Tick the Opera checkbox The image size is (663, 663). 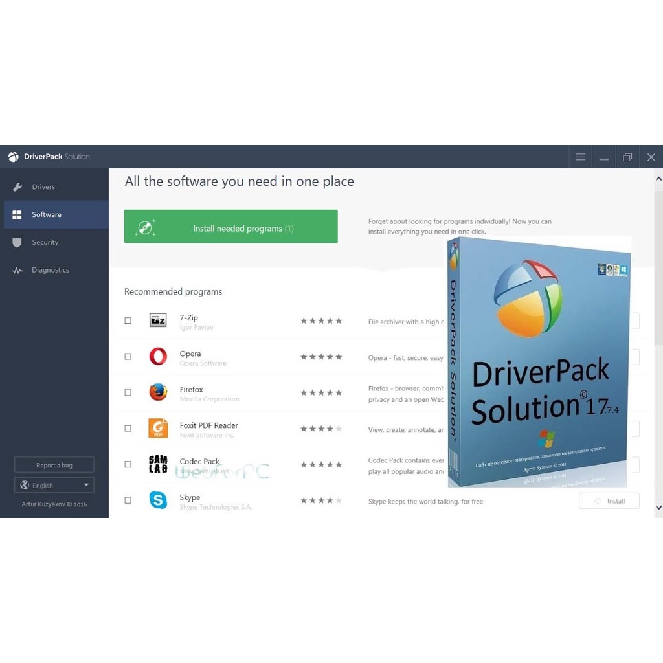point(128,357)
